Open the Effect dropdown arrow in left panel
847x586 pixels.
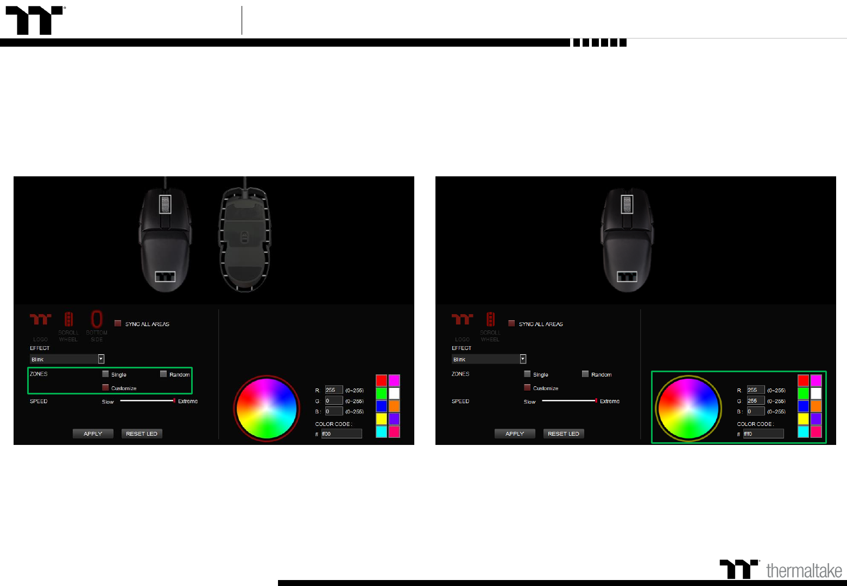[101, 359]
